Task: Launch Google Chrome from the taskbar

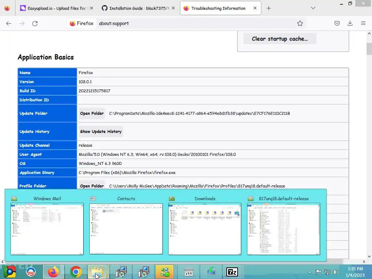Action: (76, 272)
